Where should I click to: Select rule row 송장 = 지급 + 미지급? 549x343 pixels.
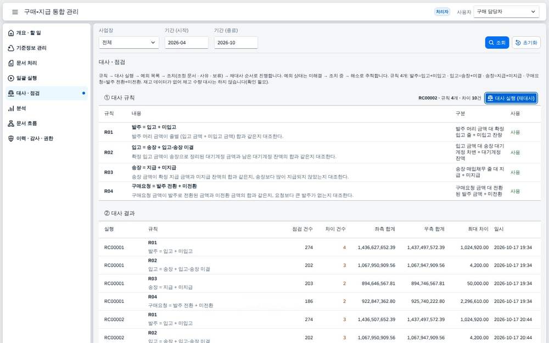[320, 172]
